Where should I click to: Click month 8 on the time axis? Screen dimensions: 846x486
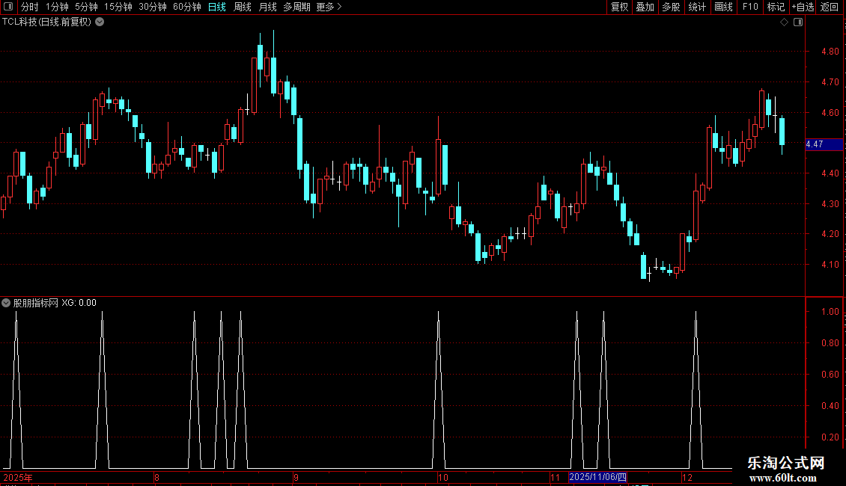[x=156, y=477]
